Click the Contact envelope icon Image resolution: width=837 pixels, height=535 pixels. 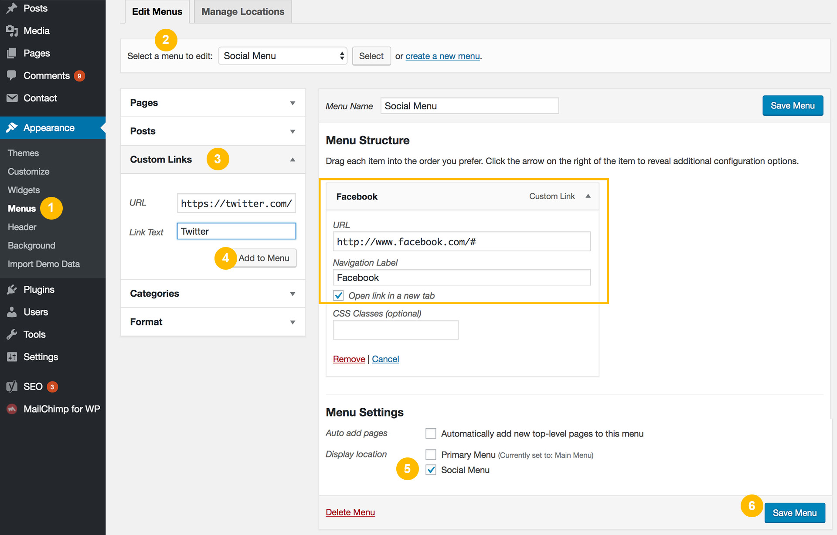click(12, 98)
